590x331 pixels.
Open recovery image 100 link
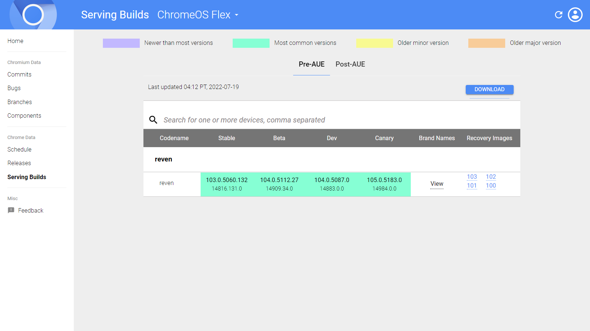tap(490, 186)
